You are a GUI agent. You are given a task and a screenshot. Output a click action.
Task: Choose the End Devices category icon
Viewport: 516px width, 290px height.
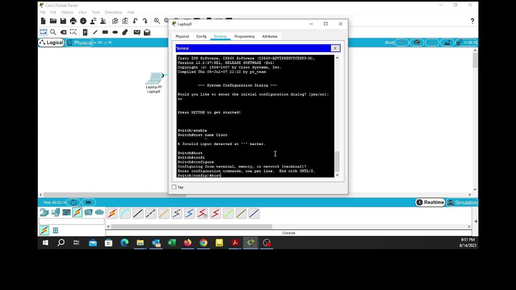pyautogui.click(x=56, y=212)
